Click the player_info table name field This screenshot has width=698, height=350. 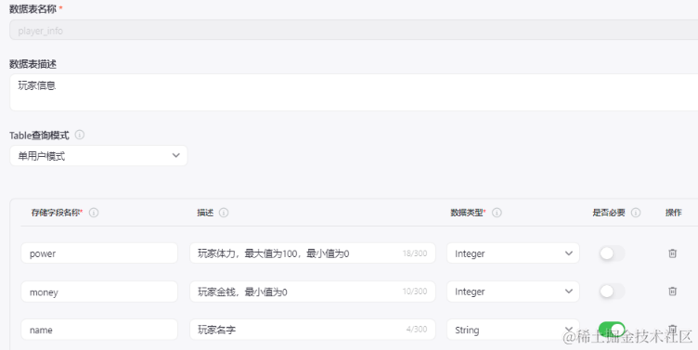click(354, 31)
